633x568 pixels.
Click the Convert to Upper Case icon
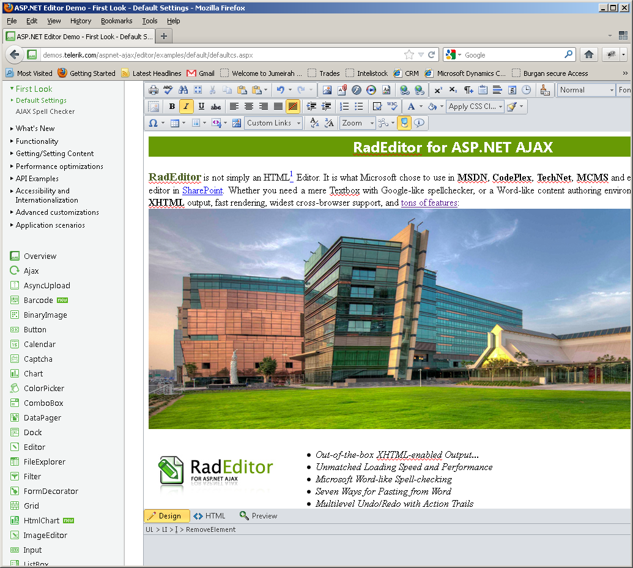tap(329, 123)
